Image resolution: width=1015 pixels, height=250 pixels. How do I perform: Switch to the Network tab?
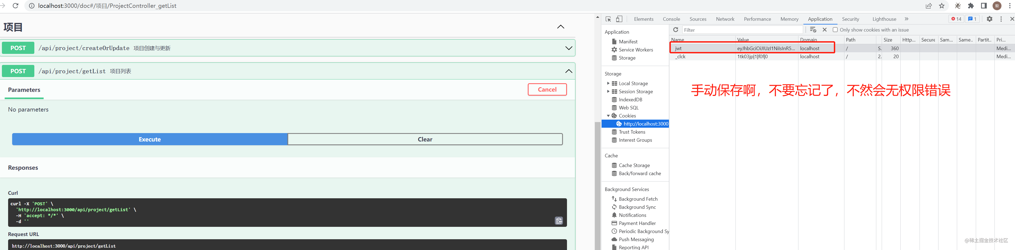[x=725, y=19]
